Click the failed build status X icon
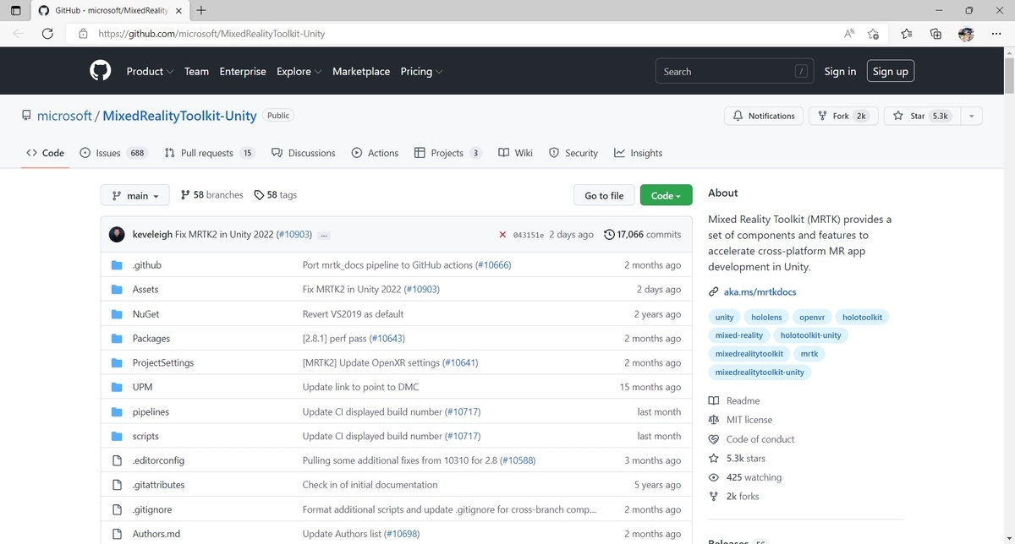1015x544 pixels. coord(502,235)
